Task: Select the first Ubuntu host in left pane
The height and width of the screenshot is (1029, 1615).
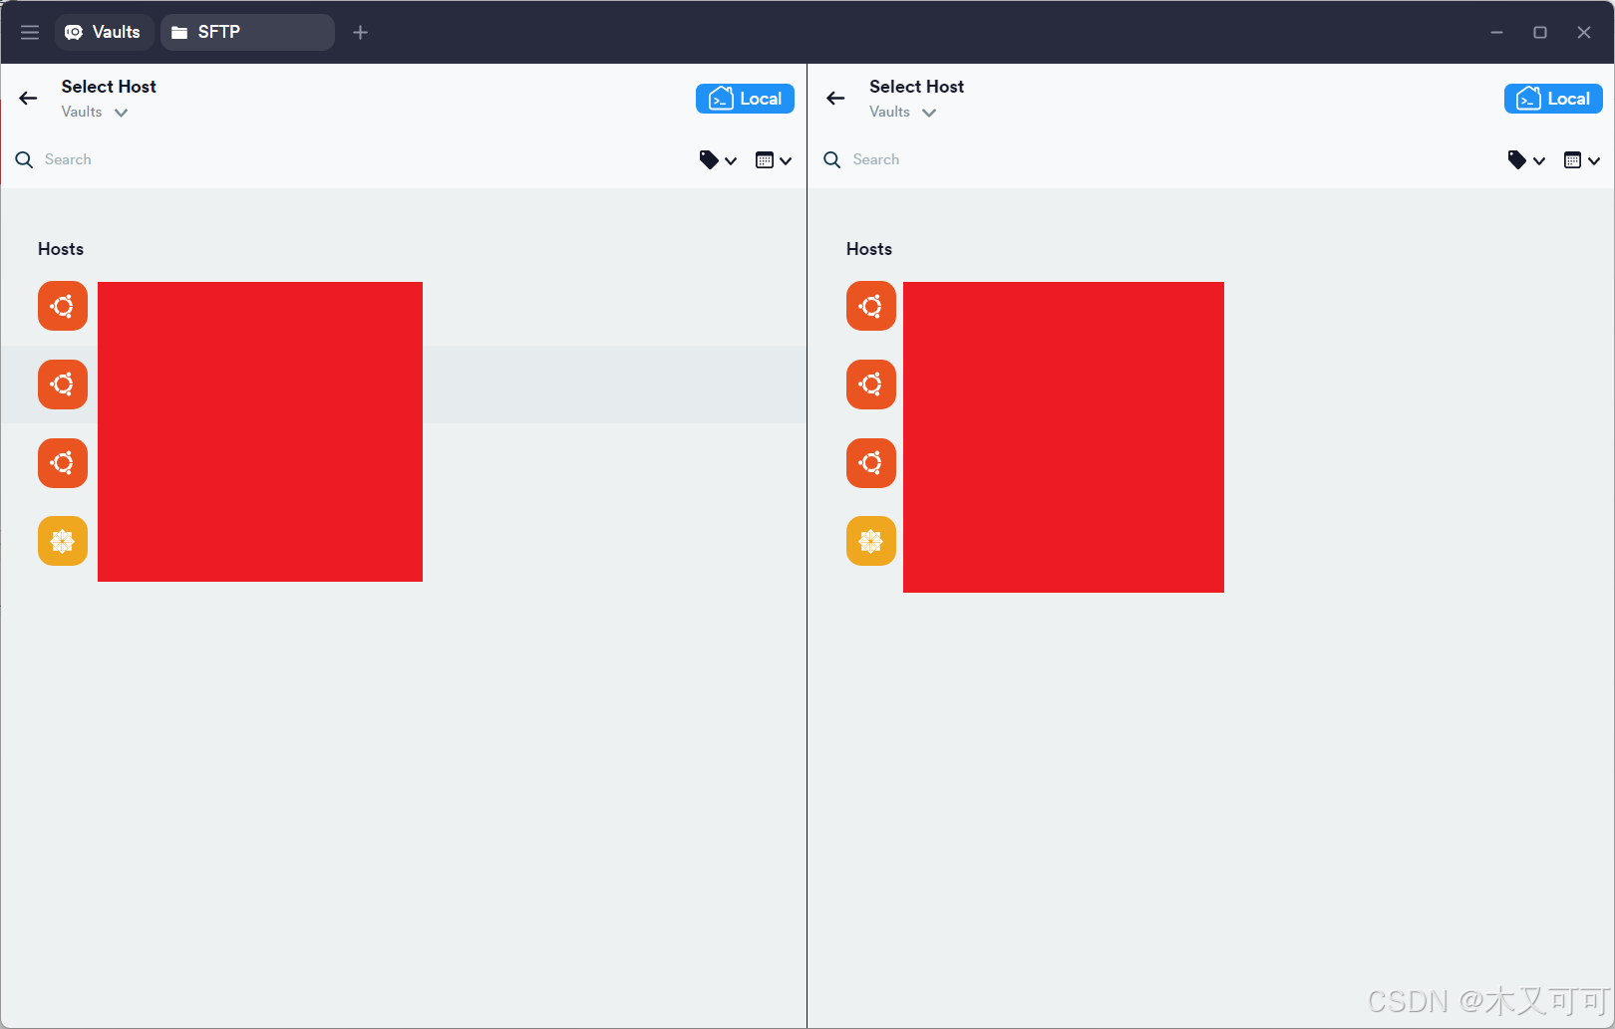Action: [x=63, y=306]
